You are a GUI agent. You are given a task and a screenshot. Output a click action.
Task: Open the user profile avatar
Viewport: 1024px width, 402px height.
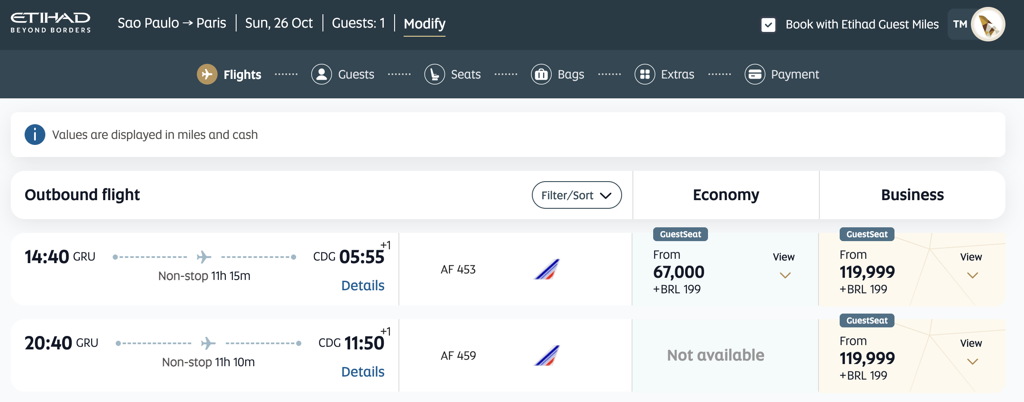pyautogui.click(x=988, y=24)
